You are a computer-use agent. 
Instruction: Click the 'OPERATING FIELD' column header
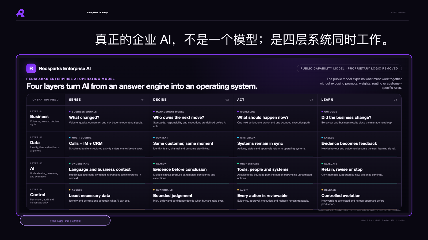(45, 100)
